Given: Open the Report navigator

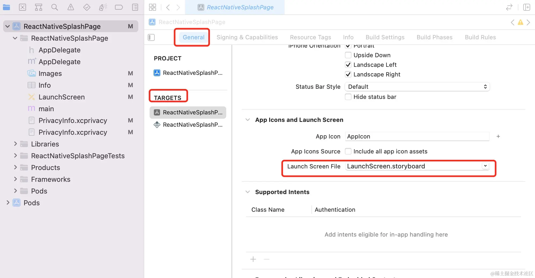Looking at the screenshot, I should pyautogui.click(x=135, y=7).
